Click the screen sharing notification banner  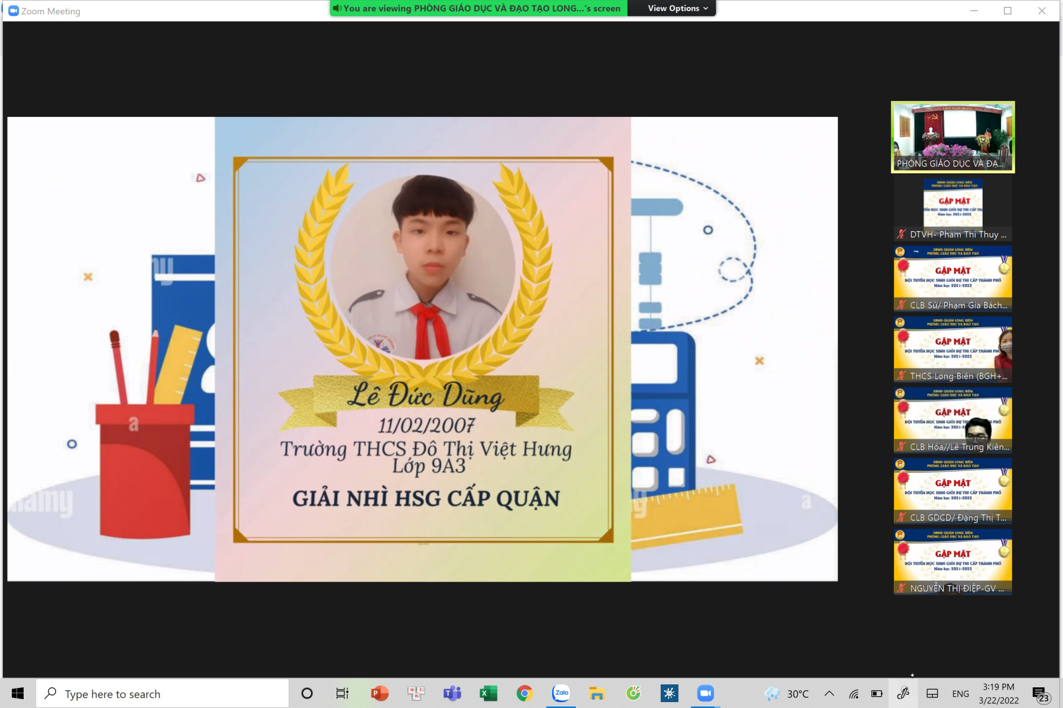click(478, 8)
